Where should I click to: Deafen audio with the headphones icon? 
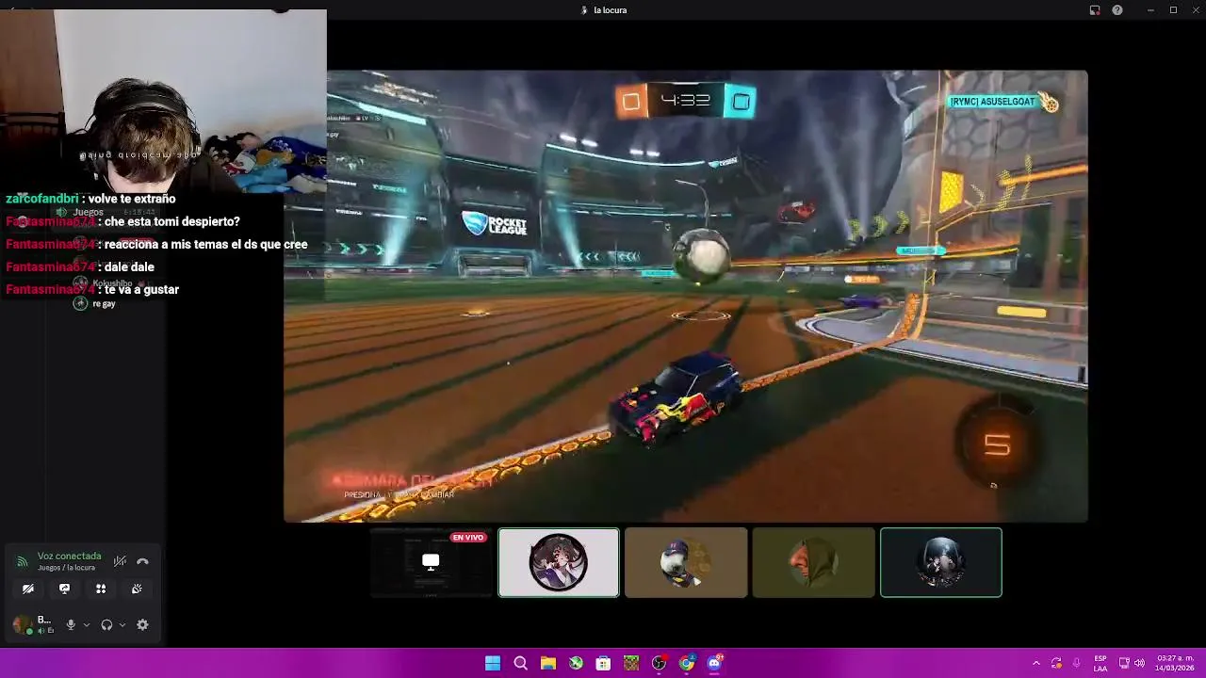[x=106, y=624]
